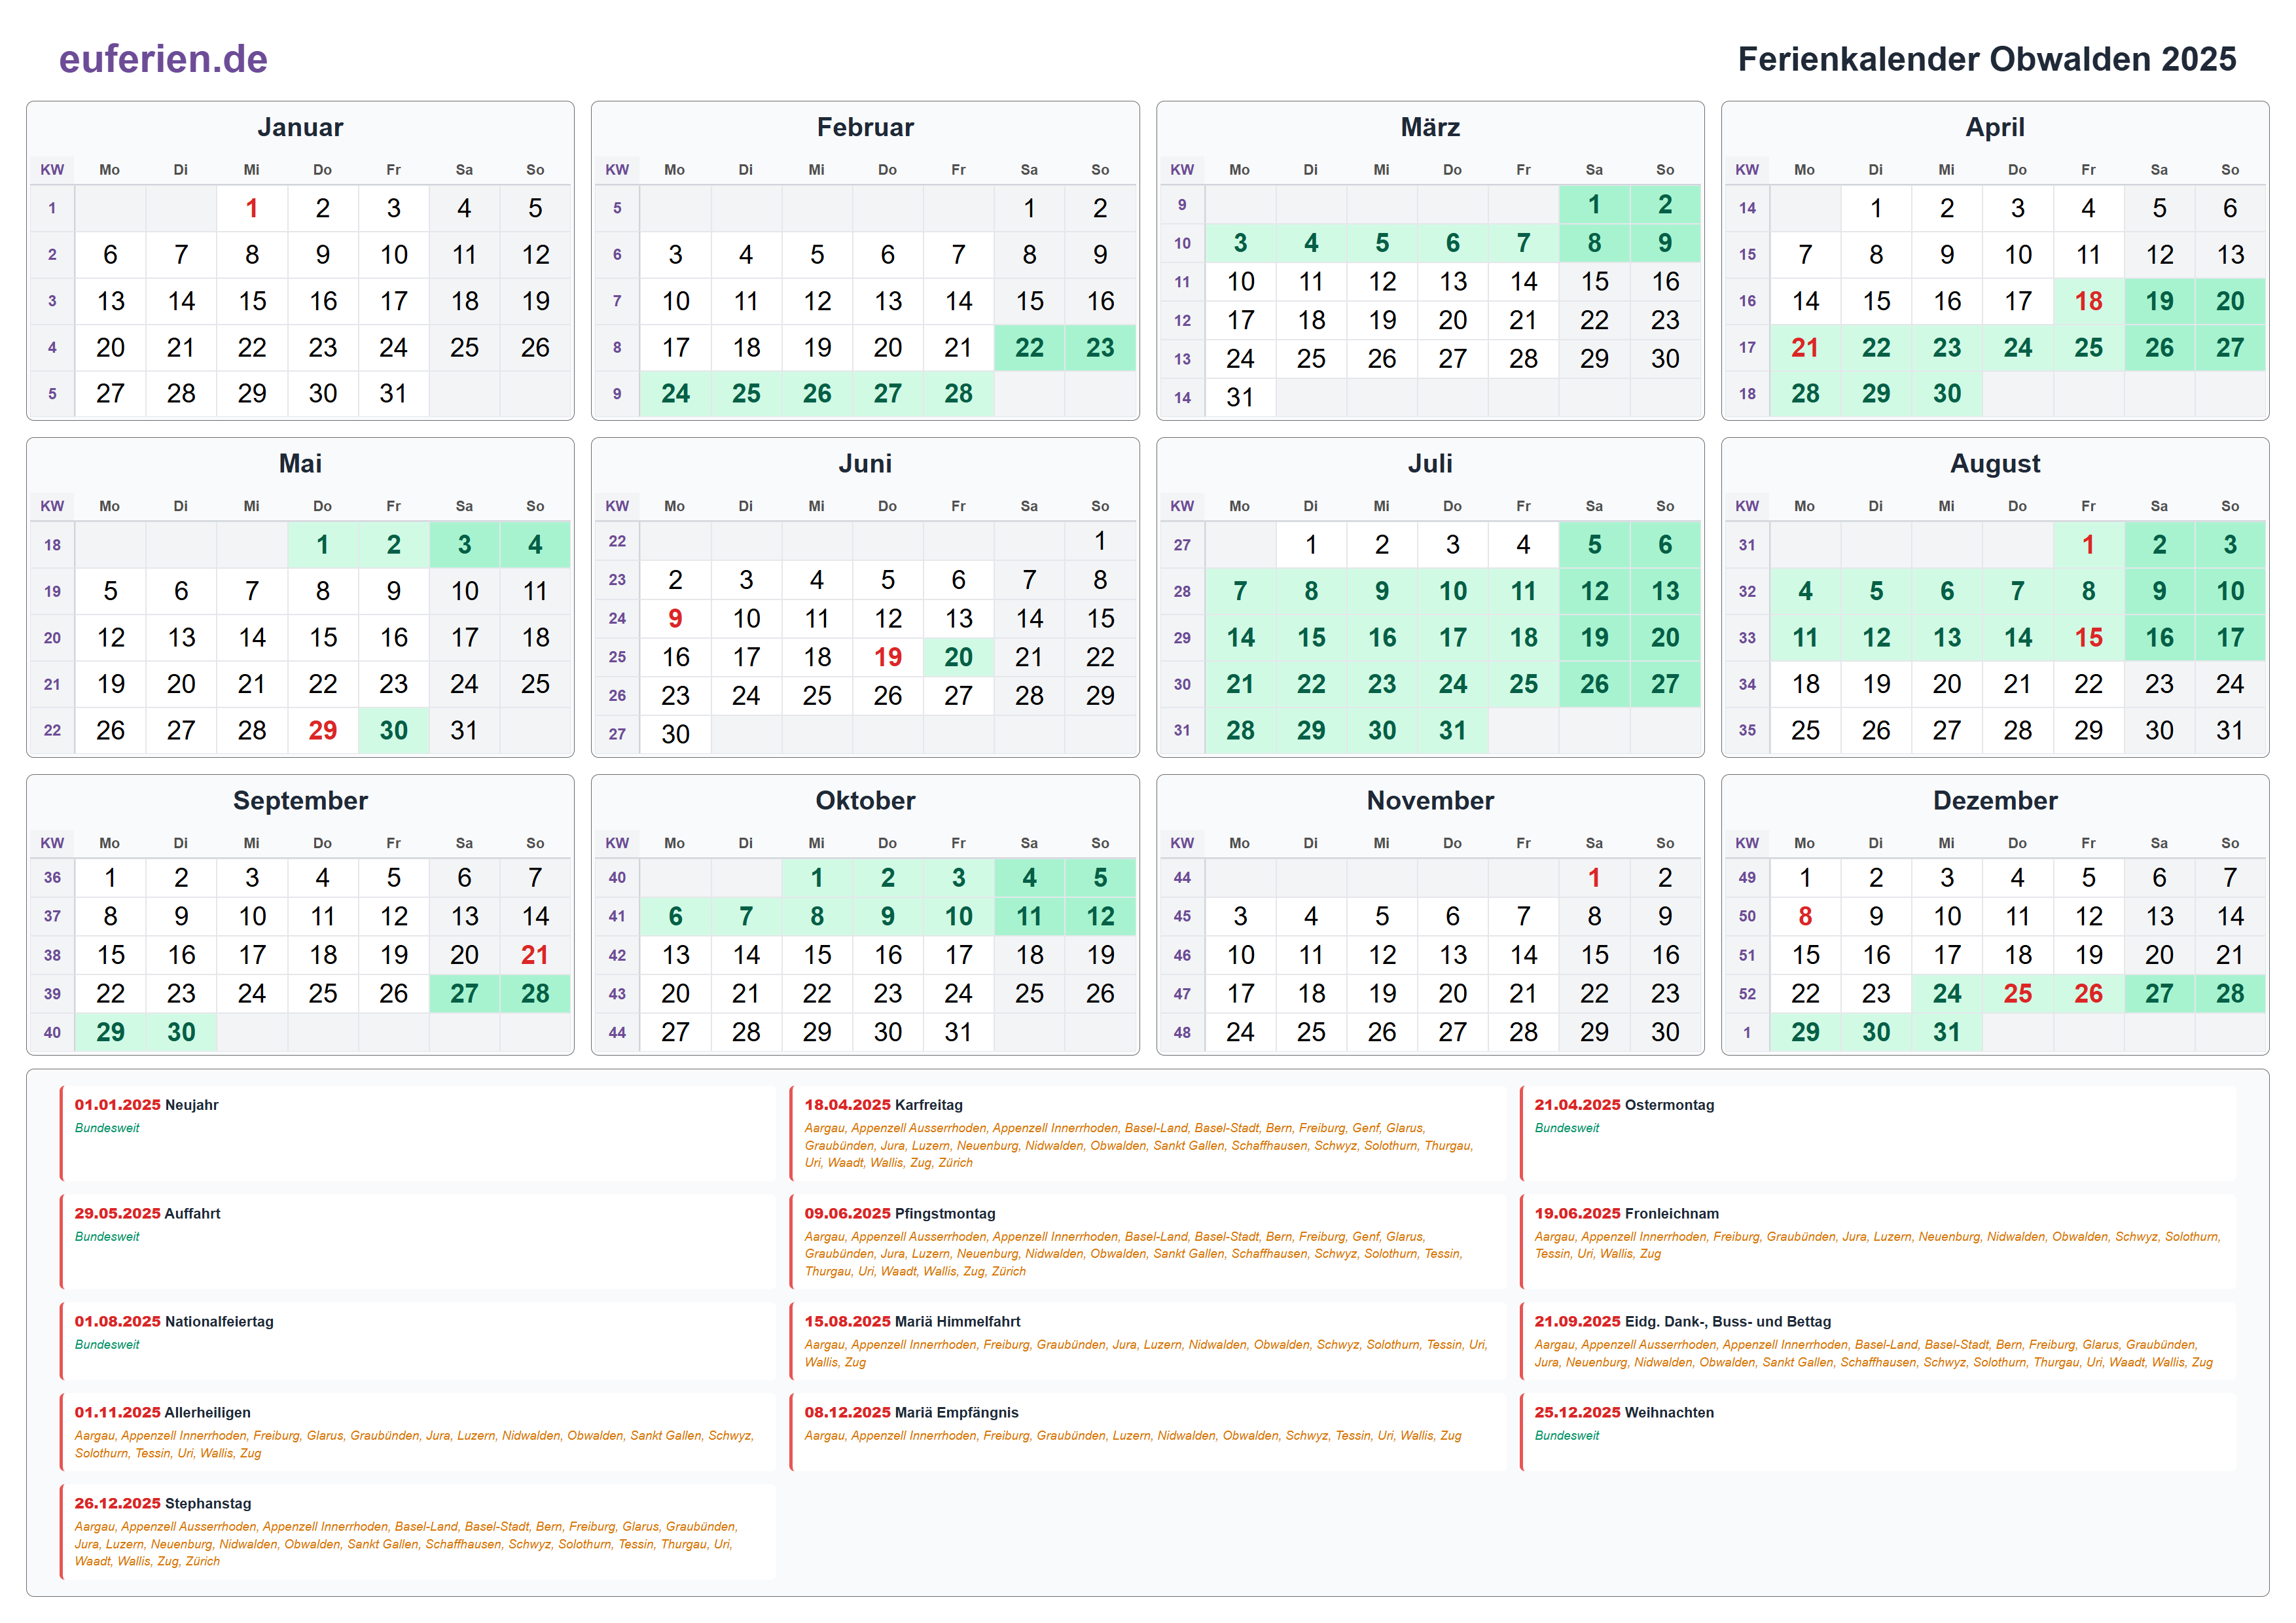Select the Dezember month heading
Viewport: 2296px width, 1623px height.
coord(1995,800)
